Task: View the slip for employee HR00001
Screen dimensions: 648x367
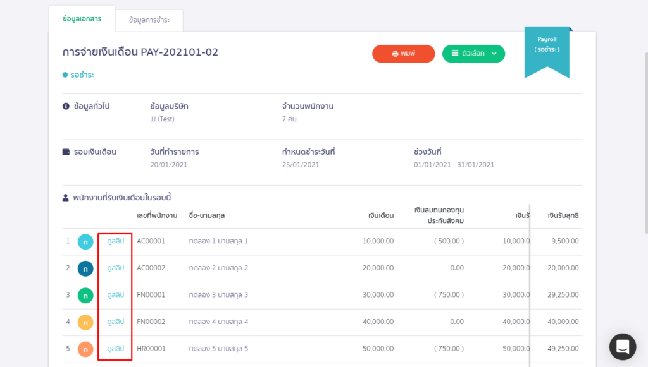Action: 115,349
